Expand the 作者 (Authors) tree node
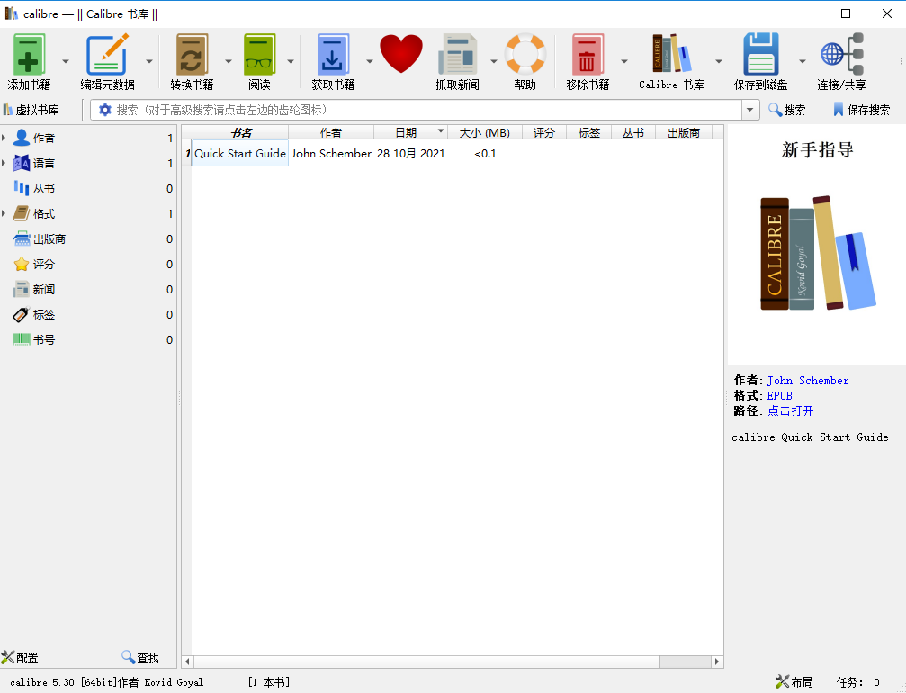 [4, 138]
